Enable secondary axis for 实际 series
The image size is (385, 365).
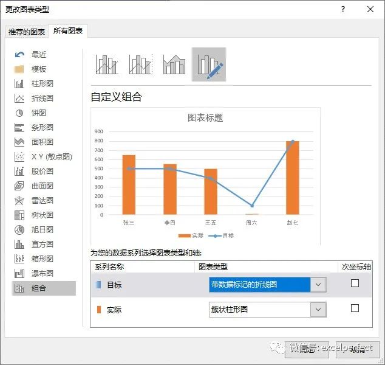click(355, 308)
